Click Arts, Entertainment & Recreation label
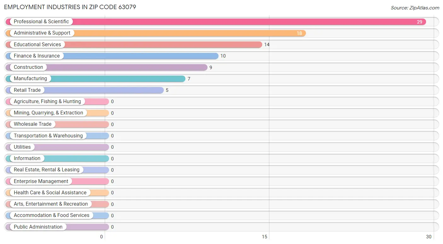 (51, 204)
